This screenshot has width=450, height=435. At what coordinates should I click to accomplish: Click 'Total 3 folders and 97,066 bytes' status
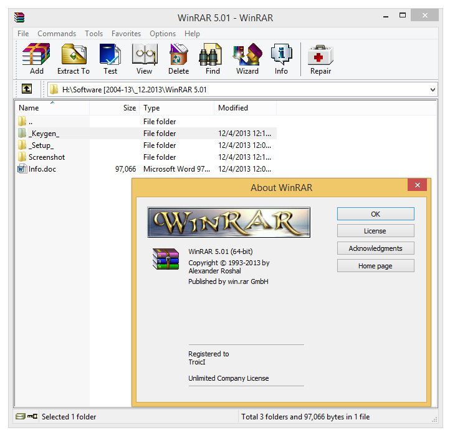[305, 417]
